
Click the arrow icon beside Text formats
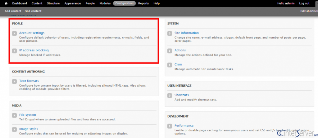coord(14,81)
